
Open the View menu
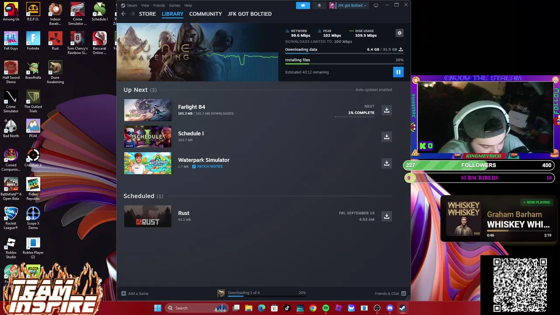pyautogui.click(x=145, y=5)
